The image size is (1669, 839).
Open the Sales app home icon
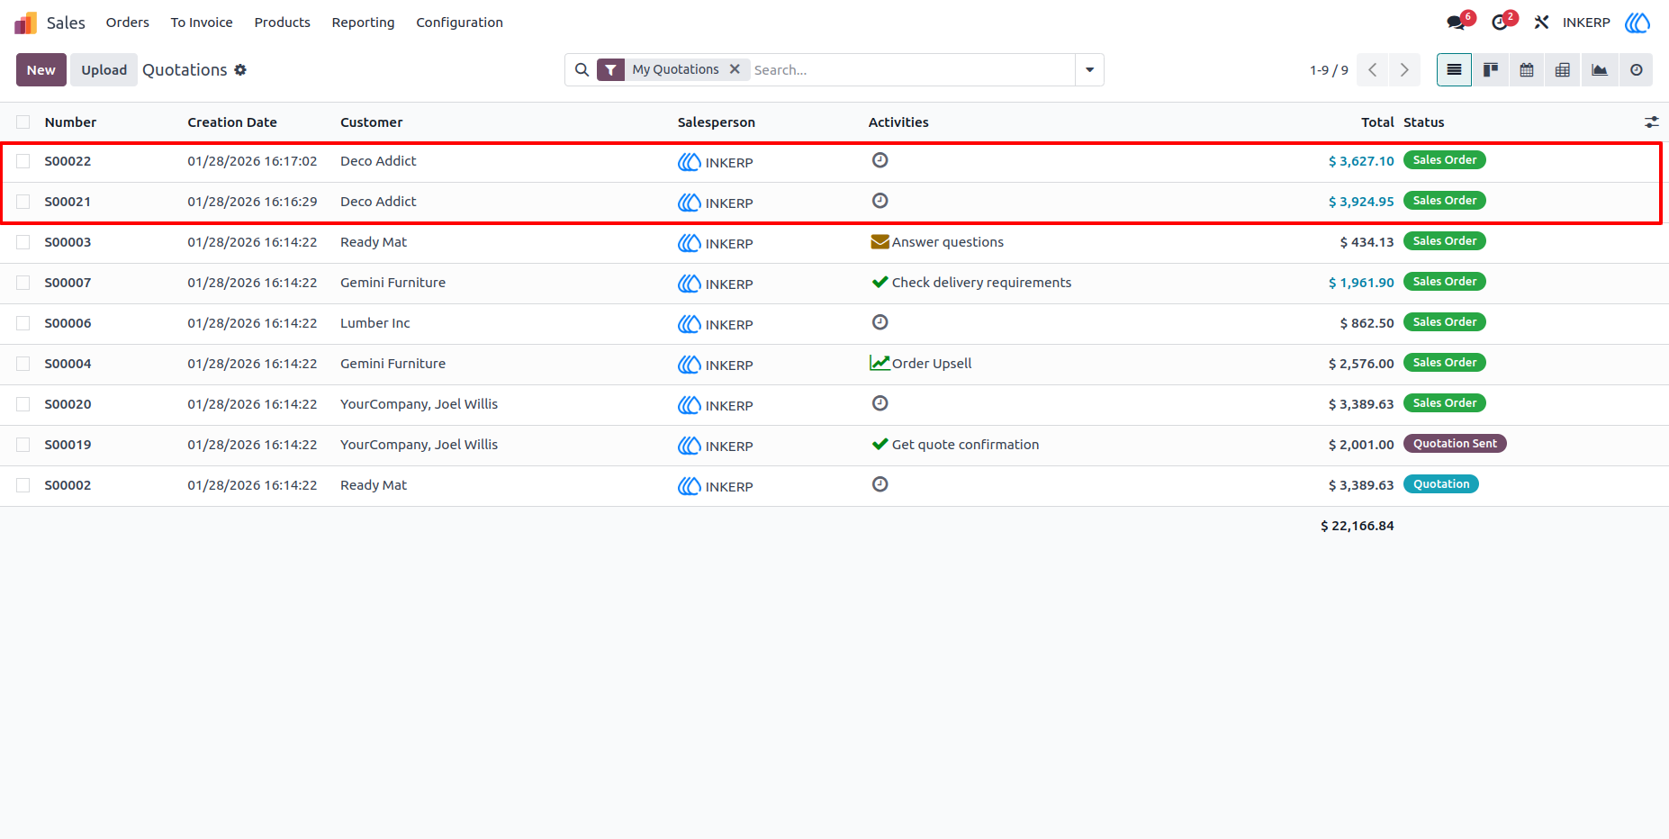26,23
